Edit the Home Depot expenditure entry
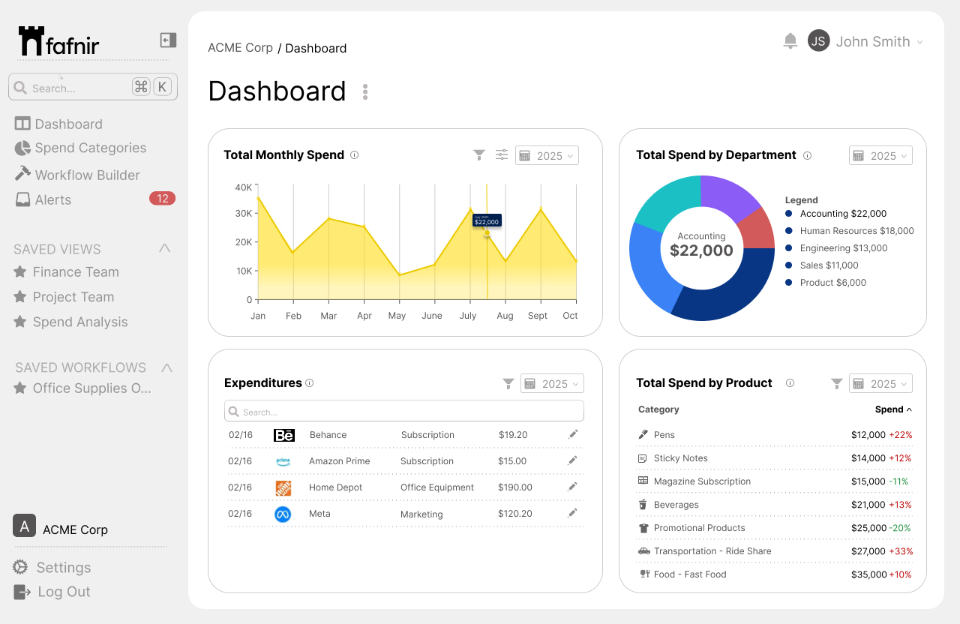The width and height of the screenshot is (960, 624). (x=573, y=487)
